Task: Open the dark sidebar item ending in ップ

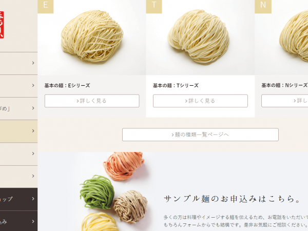Action: [18, 199]
